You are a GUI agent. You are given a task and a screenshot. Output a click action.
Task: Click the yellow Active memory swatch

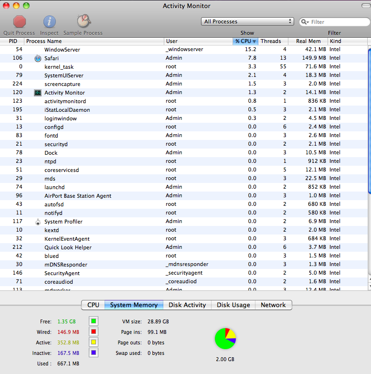click(94, 342)
